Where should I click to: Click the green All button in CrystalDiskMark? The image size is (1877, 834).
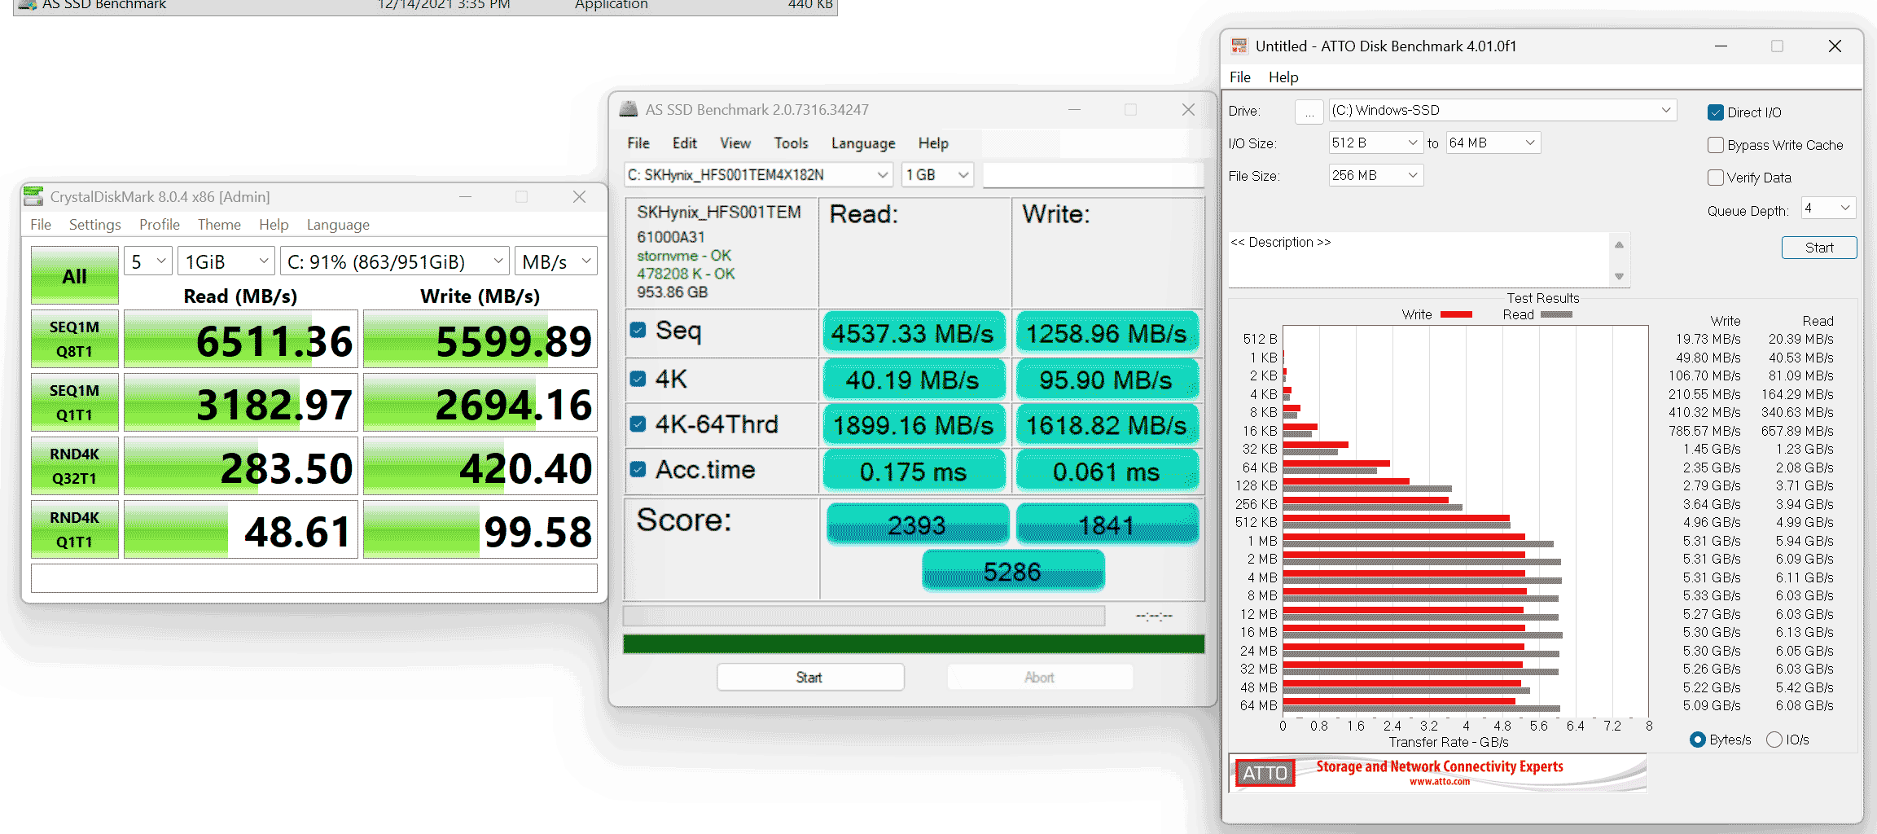75,276
